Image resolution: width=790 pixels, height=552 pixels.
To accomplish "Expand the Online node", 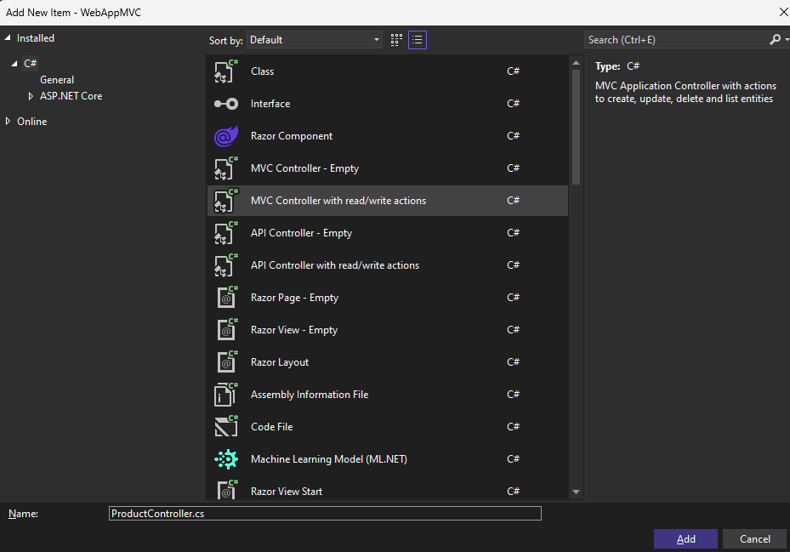I will (8, 121).
